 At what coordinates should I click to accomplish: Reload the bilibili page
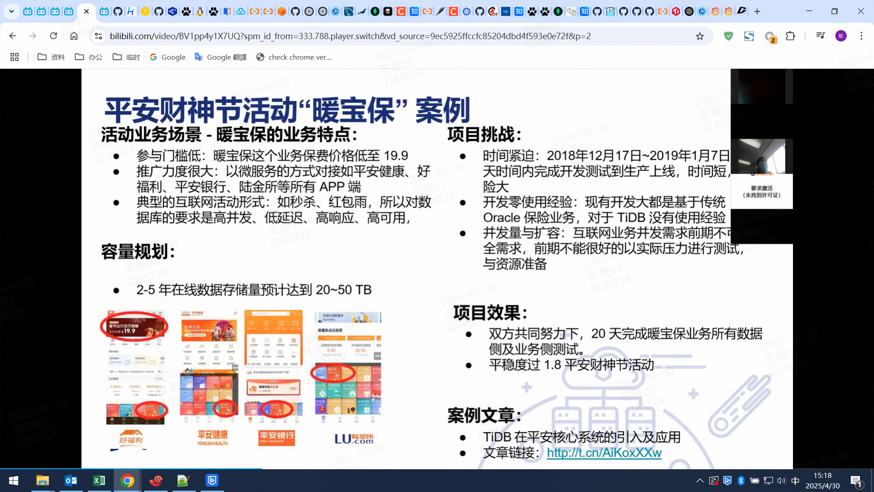[x=53, y=36]
